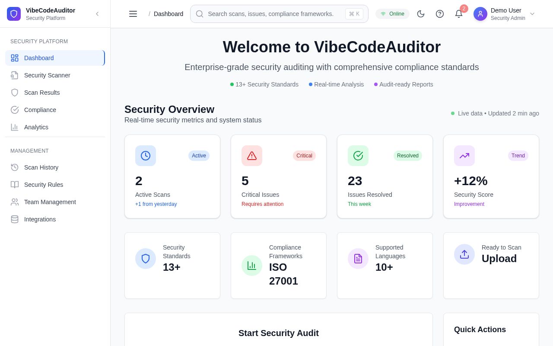Go to Compliance in the sidebar
Screen dimensions: 553x346
pyautogui.click(x=55, y=110)
